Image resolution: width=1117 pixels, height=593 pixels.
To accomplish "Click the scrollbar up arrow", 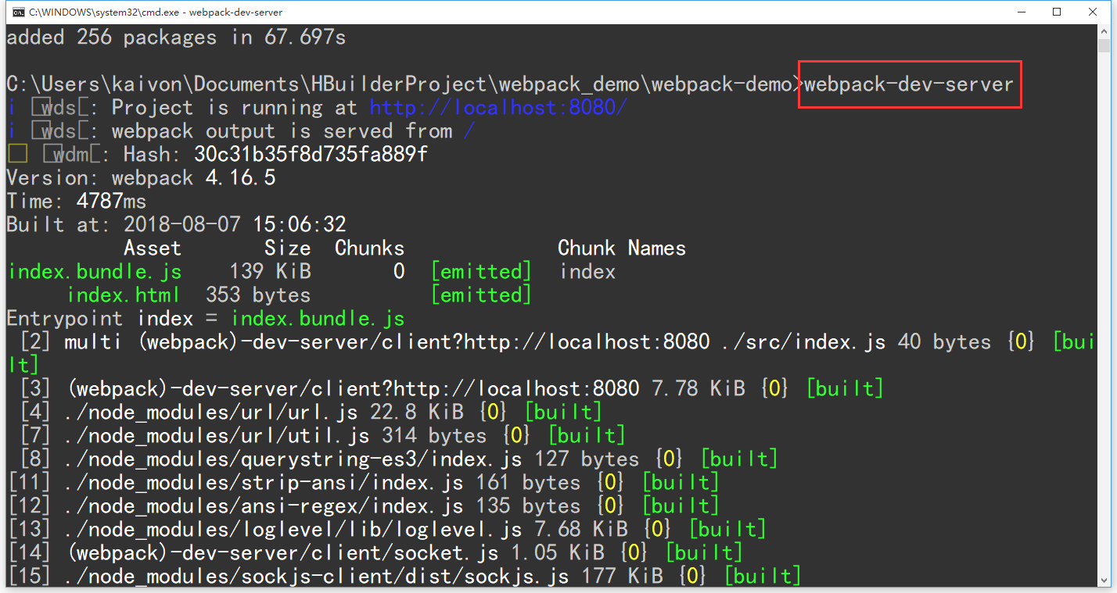I will (x=1104, y=31).
